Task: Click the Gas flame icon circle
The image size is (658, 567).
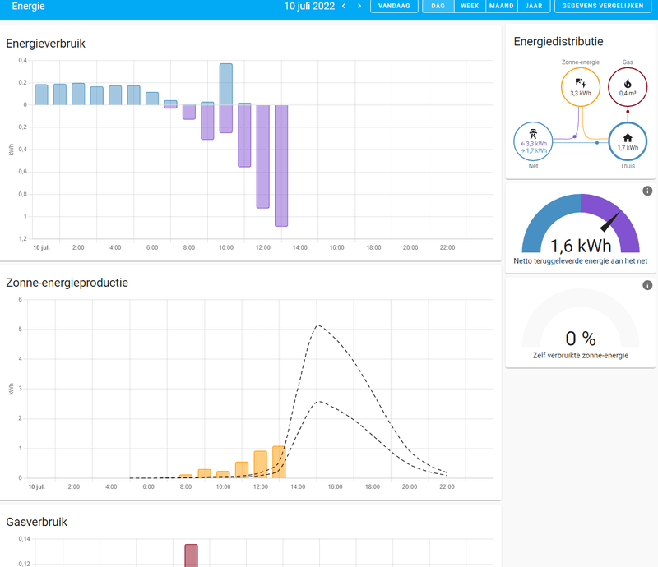Action: point(628,87)
